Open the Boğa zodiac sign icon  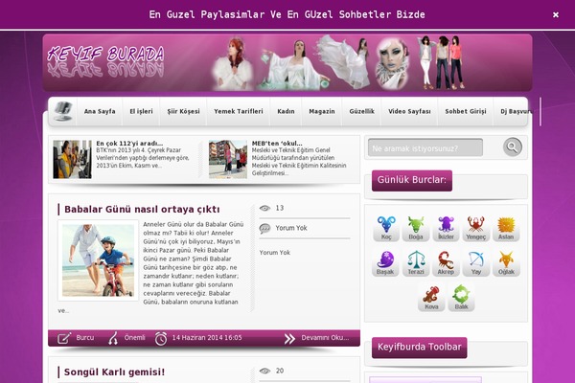click(x=416, y=228)
